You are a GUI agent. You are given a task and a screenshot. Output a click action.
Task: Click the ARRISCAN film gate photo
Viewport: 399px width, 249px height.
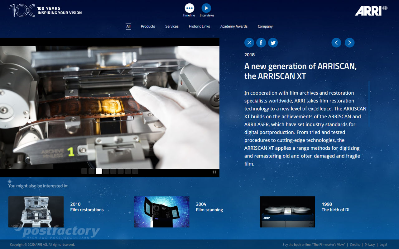pyautogui.click(x=110, y=107)
